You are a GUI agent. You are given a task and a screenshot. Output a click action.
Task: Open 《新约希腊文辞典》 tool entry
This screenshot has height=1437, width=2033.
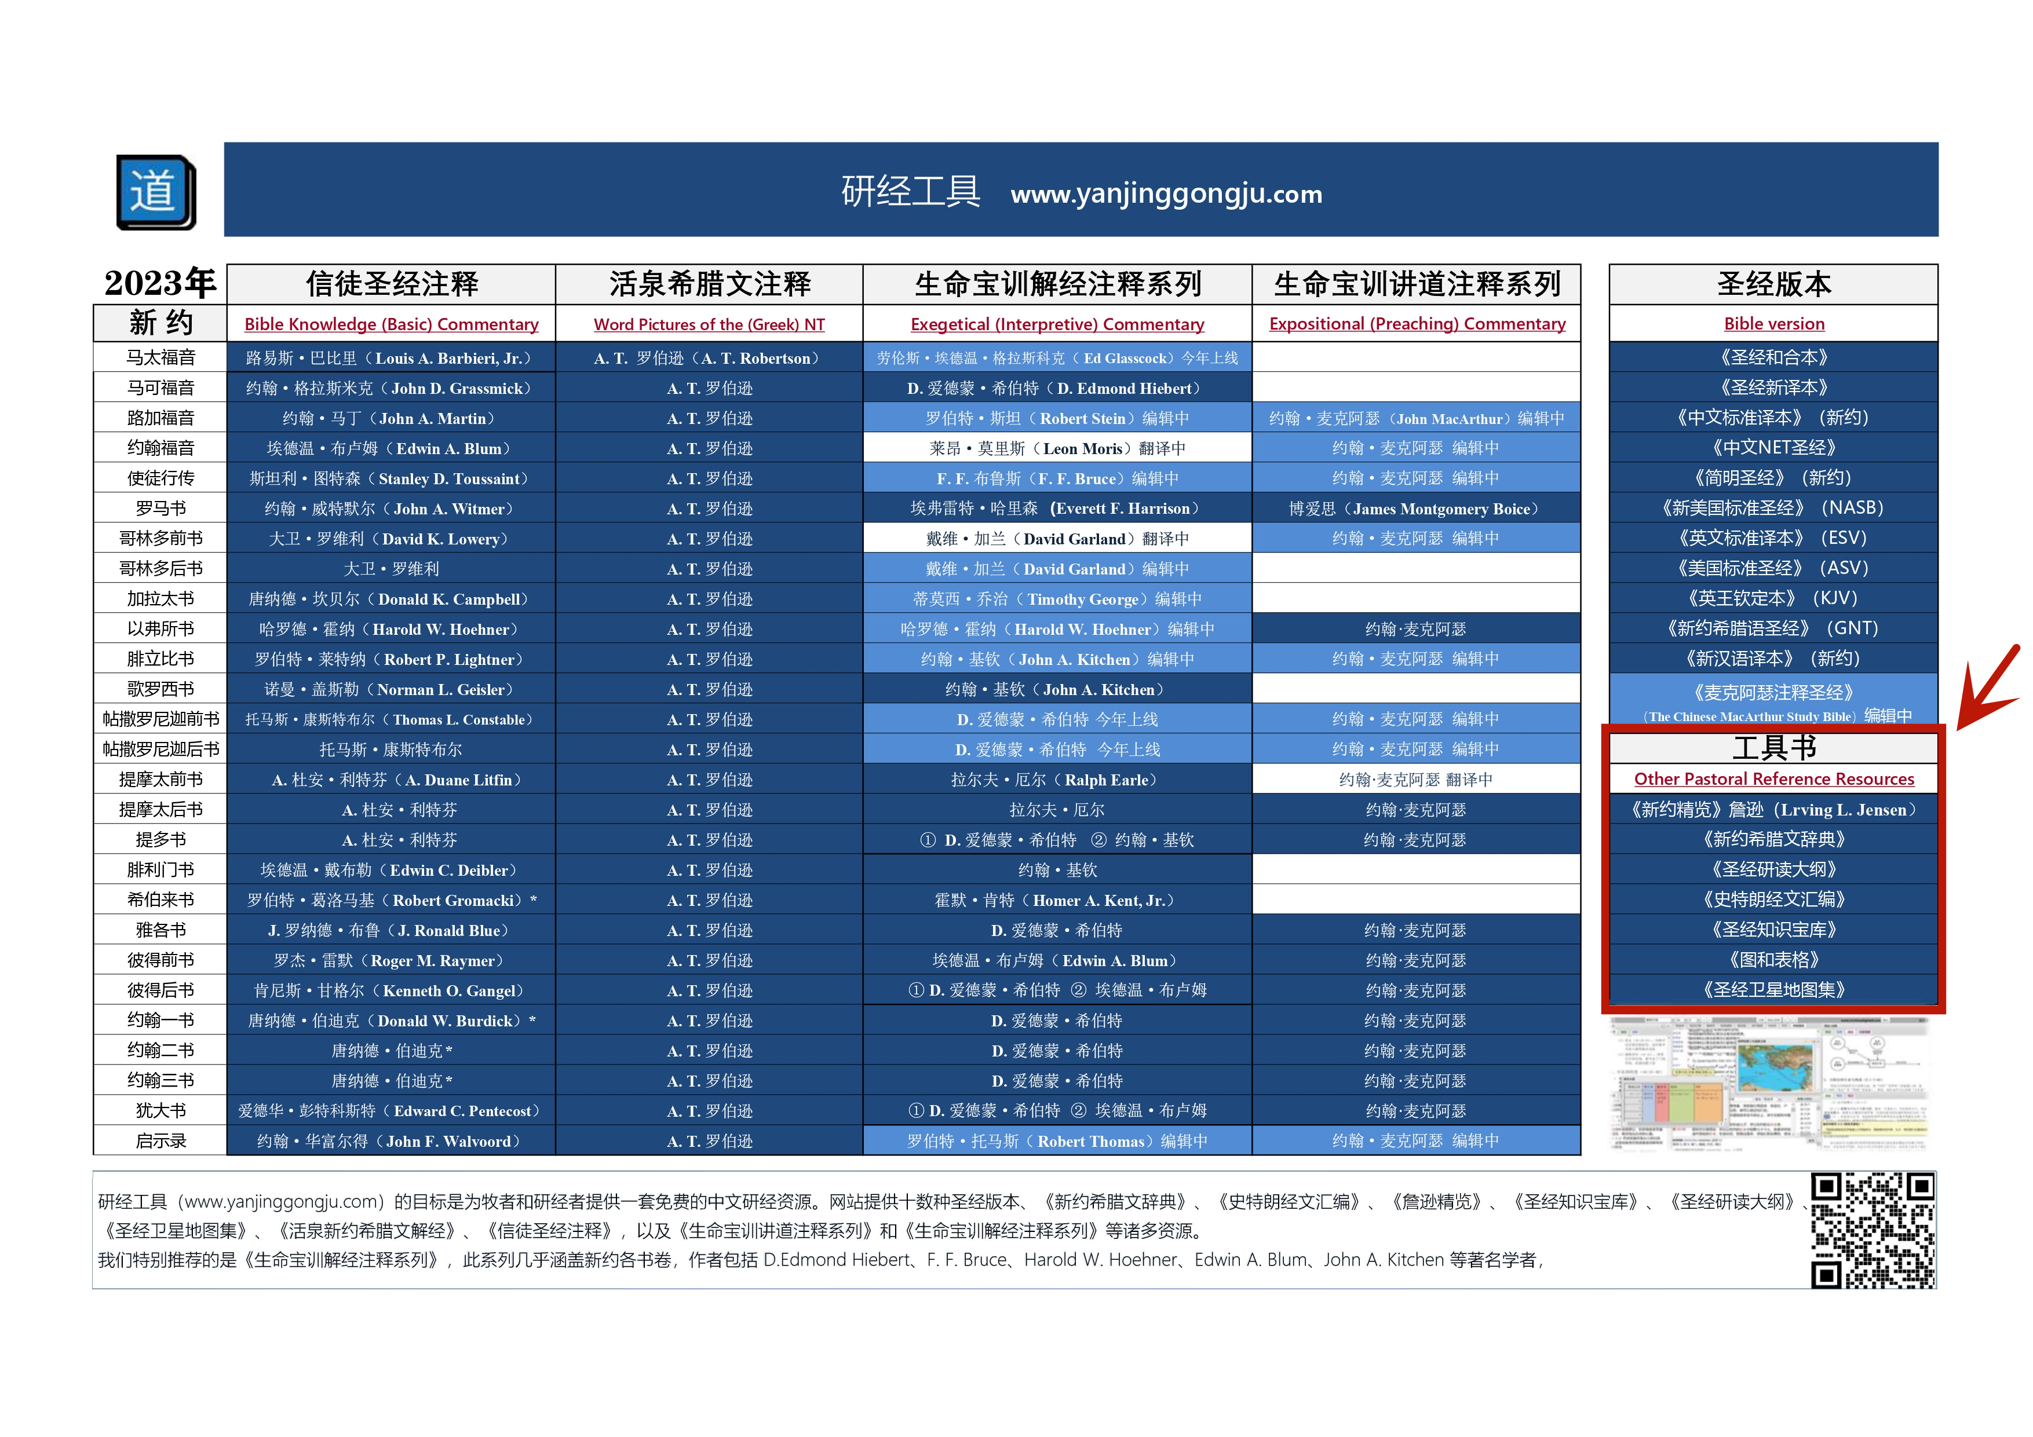coord(1773,839)
